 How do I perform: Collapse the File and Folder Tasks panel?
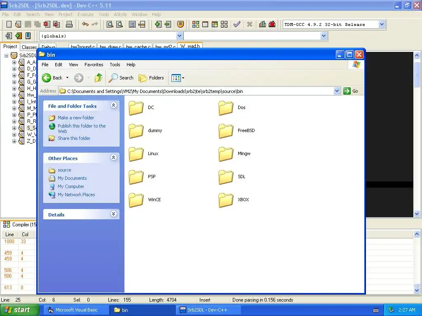(114, 105)
